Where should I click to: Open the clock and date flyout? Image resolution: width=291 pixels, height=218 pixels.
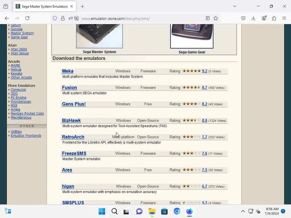[272, 211]
